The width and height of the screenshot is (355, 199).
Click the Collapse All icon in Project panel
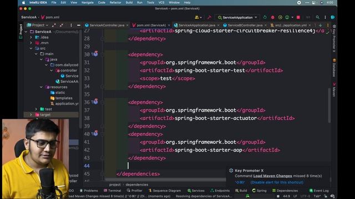(62, 25)
